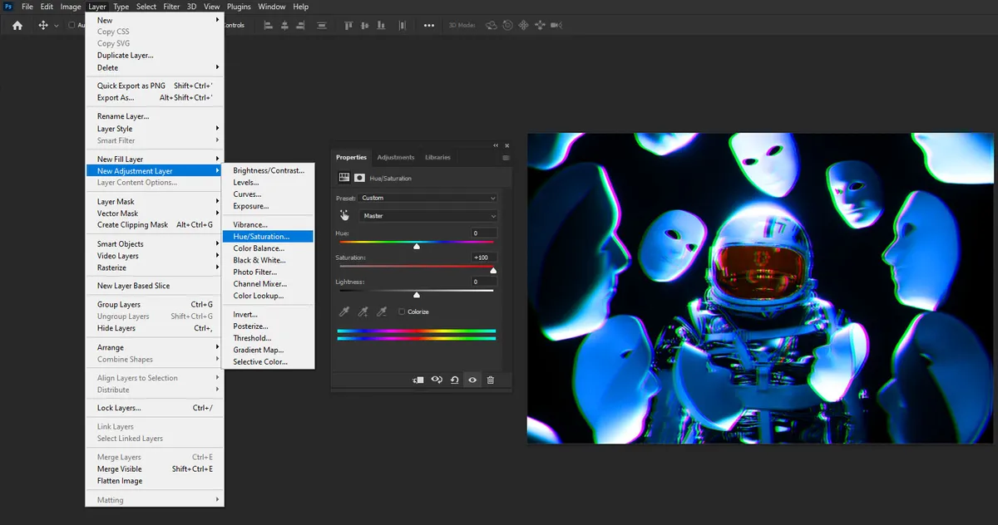
Task: Select the Subtract from Sample eyedropper
Action: pyautogui.click(x=382, y=312)
